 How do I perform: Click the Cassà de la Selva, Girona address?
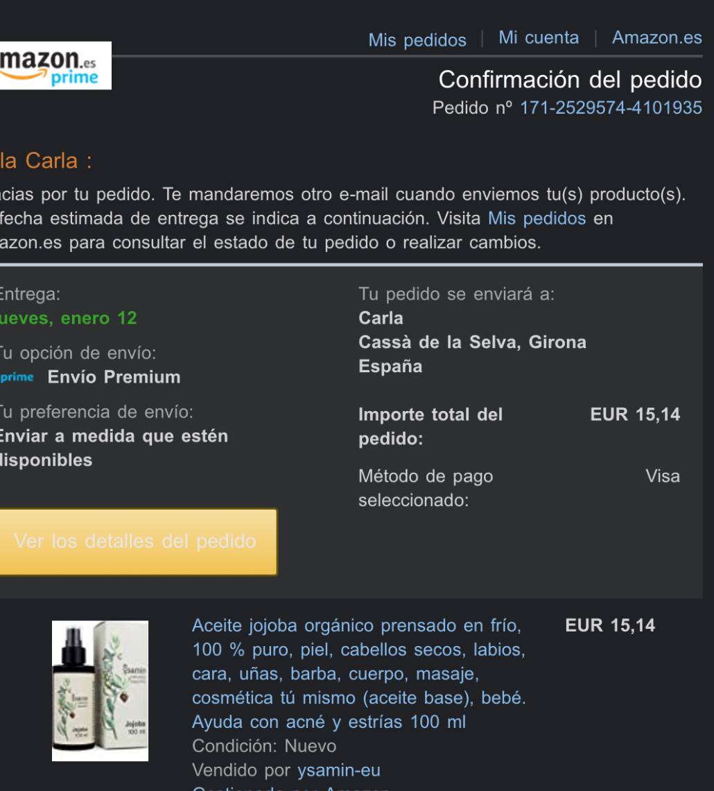(x=472, y=342)
